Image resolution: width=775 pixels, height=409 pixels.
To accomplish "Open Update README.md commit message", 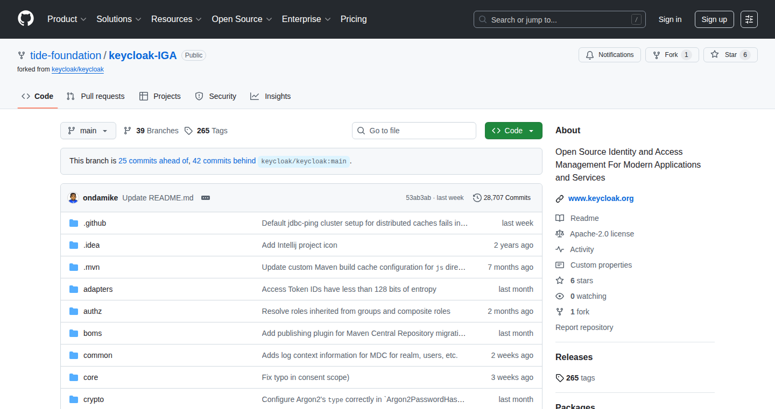I will [x=158, y=198].
